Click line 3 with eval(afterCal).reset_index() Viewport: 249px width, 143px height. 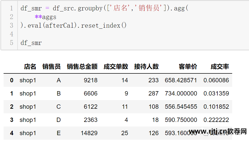tap(73, 25)
